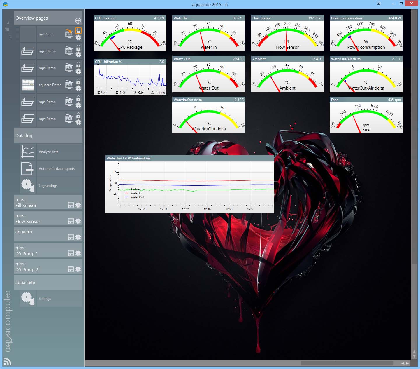This screenshot has height=369, width=420.
Task: Click the save icon for mps Fill Sensor
Action: point(71,205)
